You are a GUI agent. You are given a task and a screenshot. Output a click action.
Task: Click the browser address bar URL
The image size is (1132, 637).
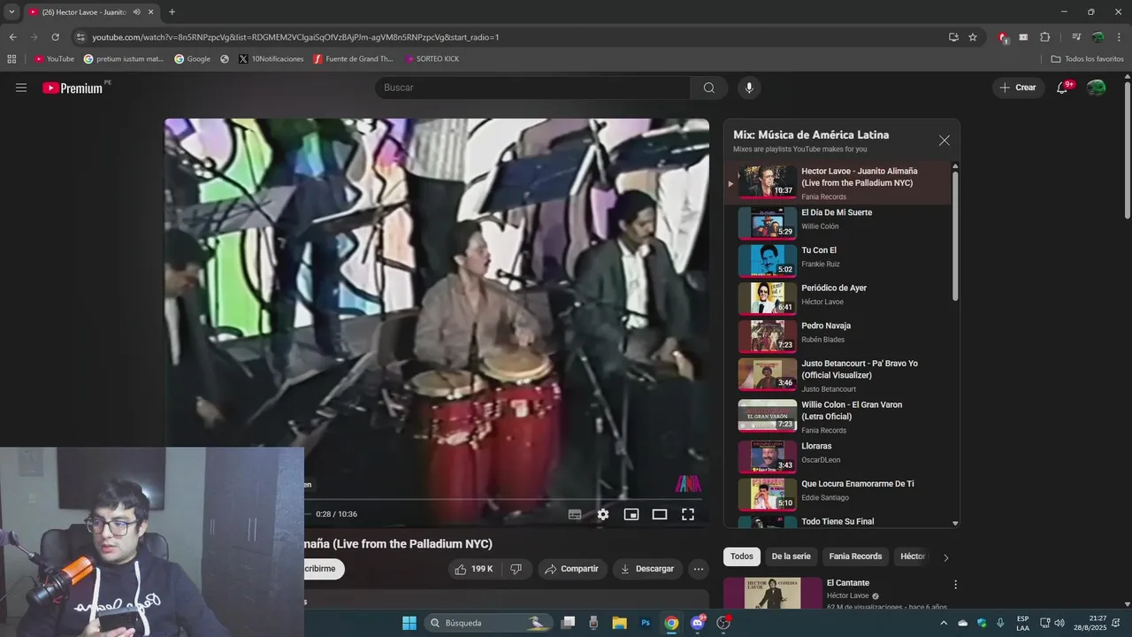click(295, 37)
